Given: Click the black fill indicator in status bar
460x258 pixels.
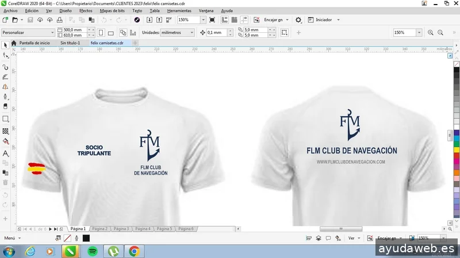Looking at the screenshot, I should tap(86, 238).
